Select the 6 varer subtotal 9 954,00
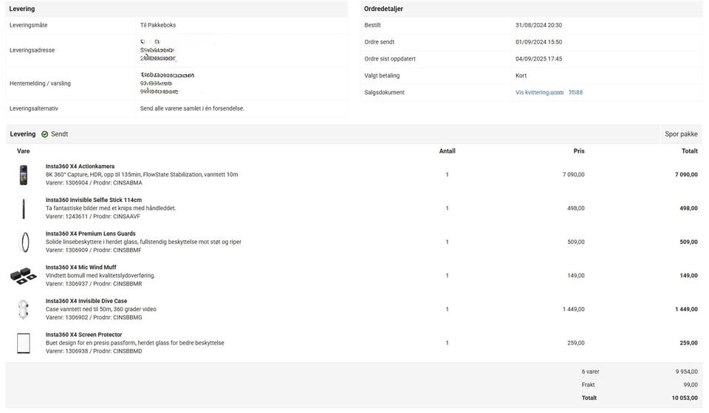This screenshot has height=413, width=709. tap(686, 372)
